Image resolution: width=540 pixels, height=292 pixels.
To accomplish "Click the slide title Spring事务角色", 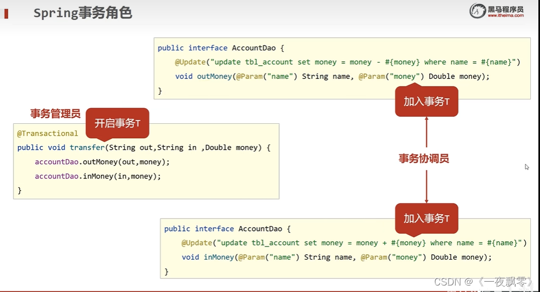I will (x=83, y=13).
